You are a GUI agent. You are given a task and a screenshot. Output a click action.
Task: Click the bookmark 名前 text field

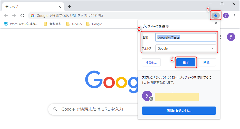(185, 37)
